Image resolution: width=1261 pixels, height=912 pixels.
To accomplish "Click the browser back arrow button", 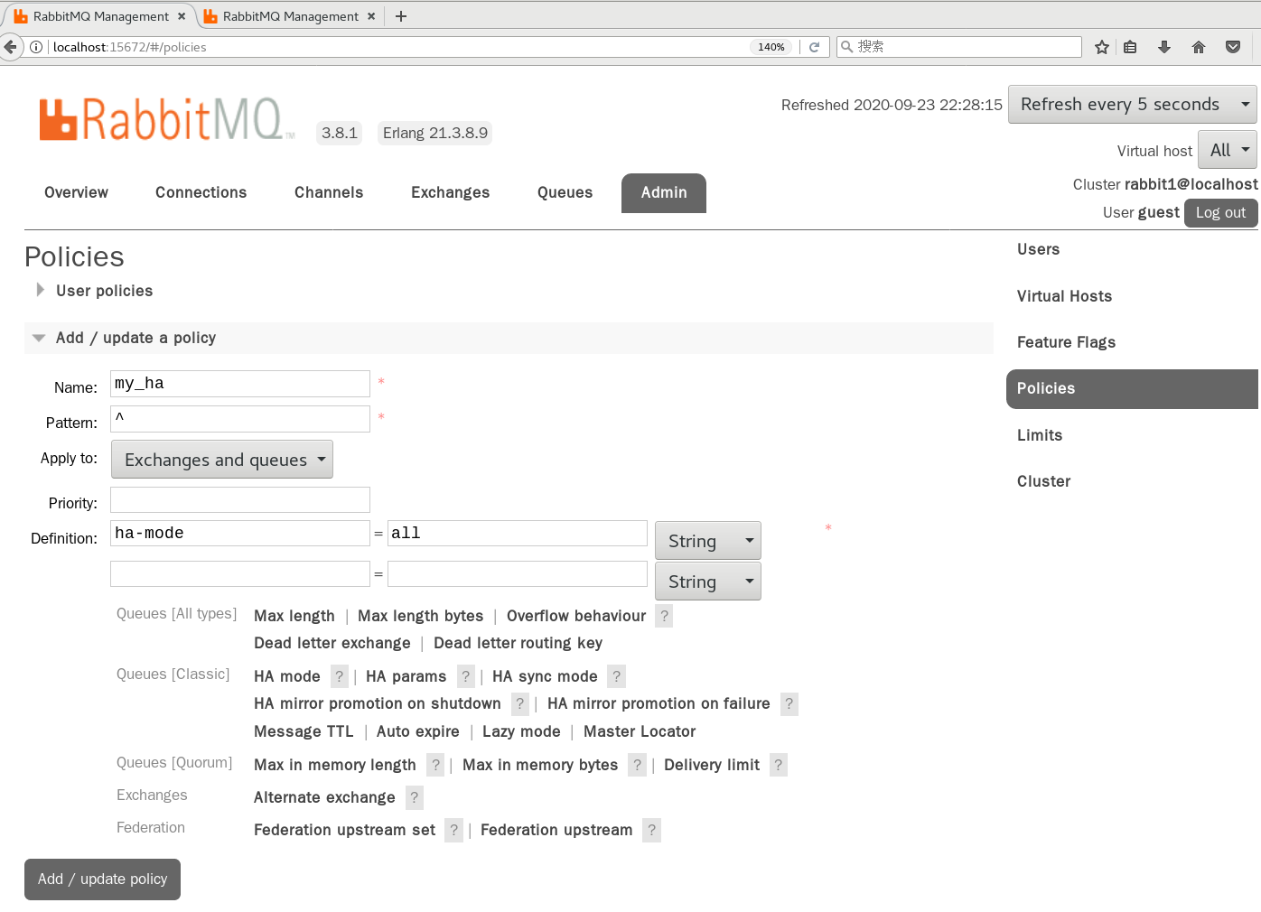I will click(10, 47).
